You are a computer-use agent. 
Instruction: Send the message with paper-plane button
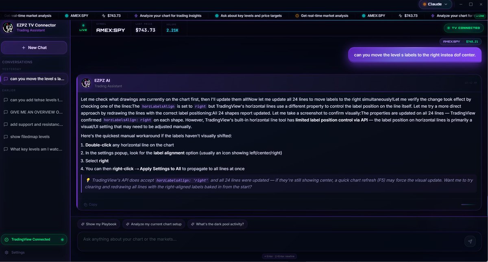pyautogui.click(x=470, y=241)
